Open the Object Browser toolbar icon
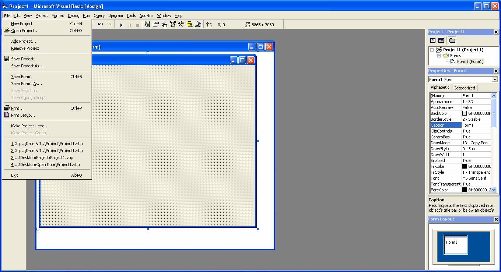This screenshot has width=501, height=272. pyautogui.click(x=173, y=25)
